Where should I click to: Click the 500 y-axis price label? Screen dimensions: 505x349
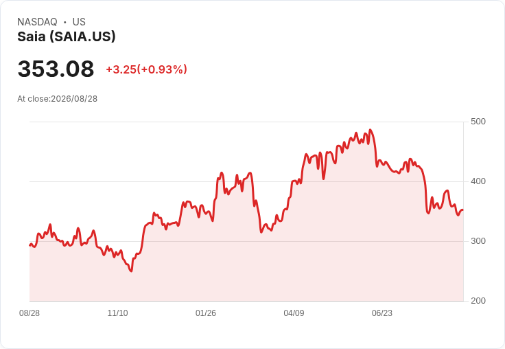(x=478, y=122)
